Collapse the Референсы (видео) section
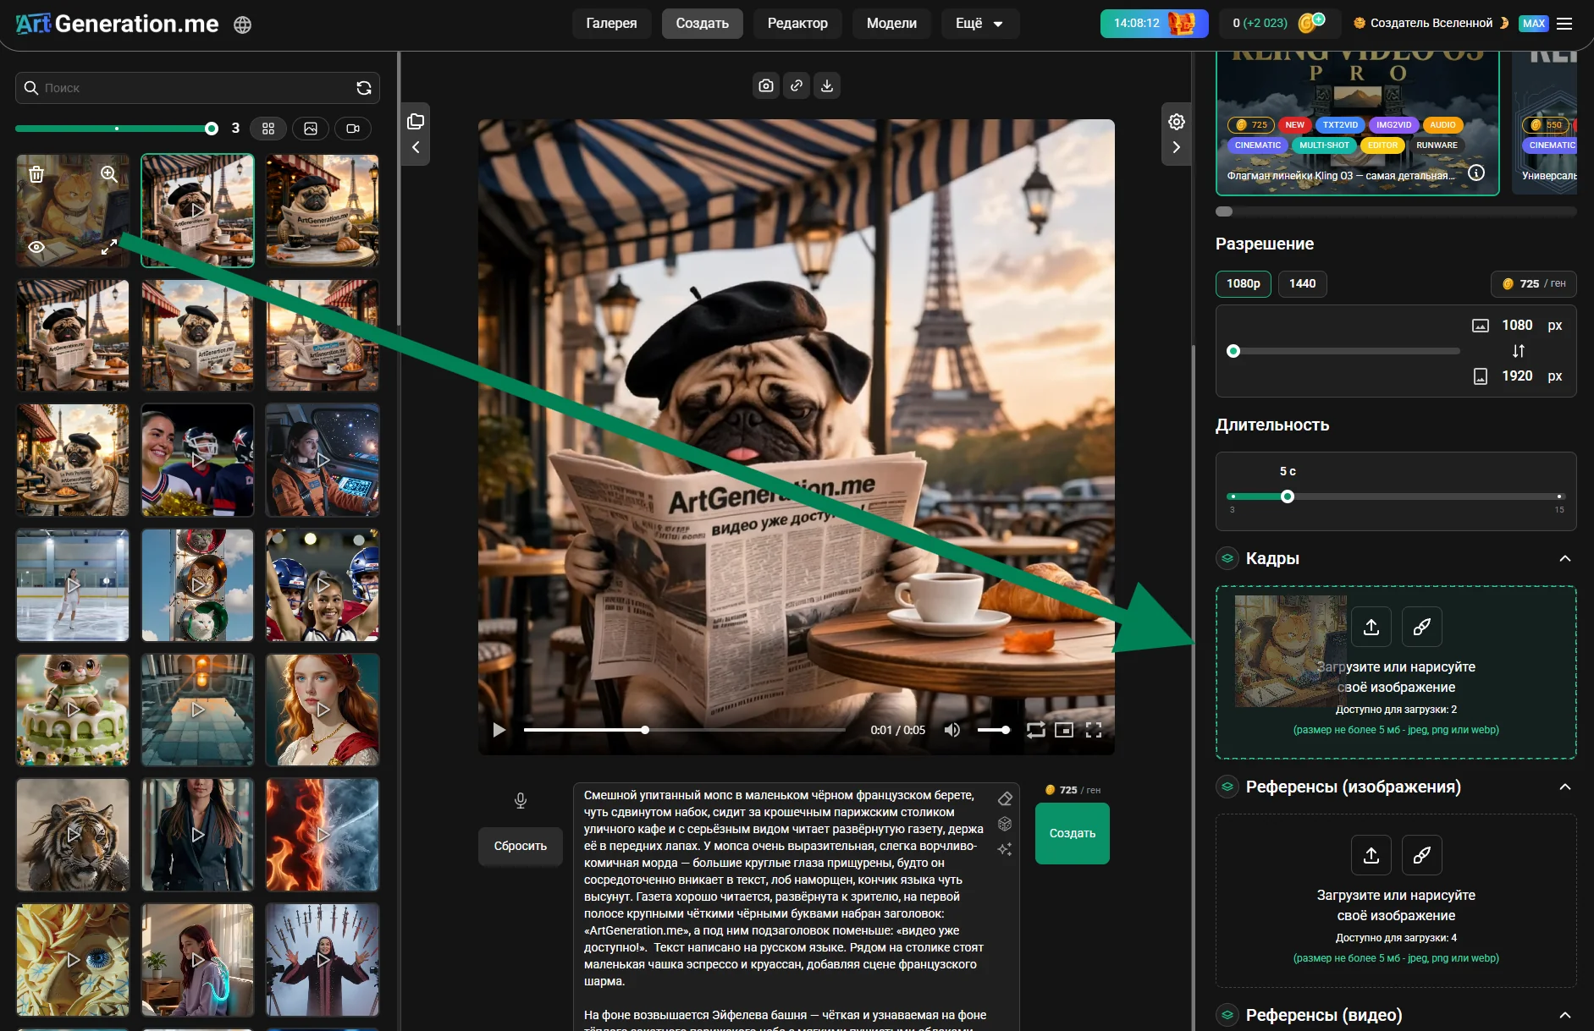The image size is (1594, 1031). tap(1565, 1015)
